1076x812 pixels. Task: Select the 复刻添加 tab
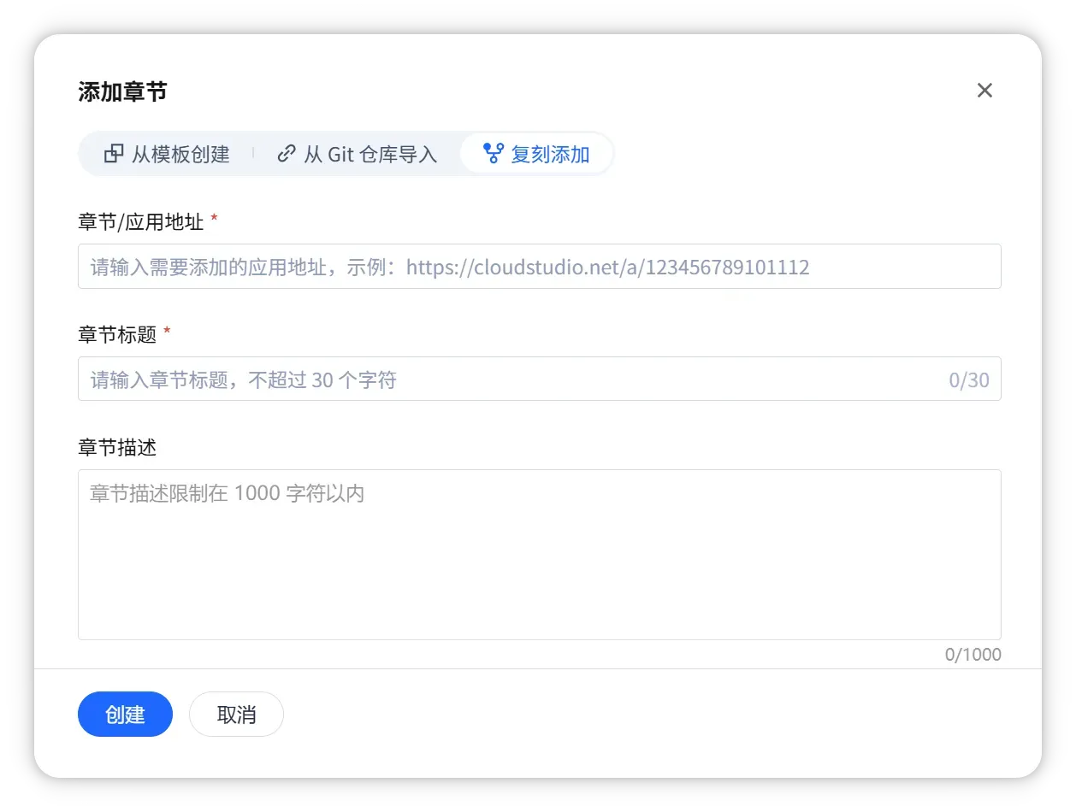537,154
